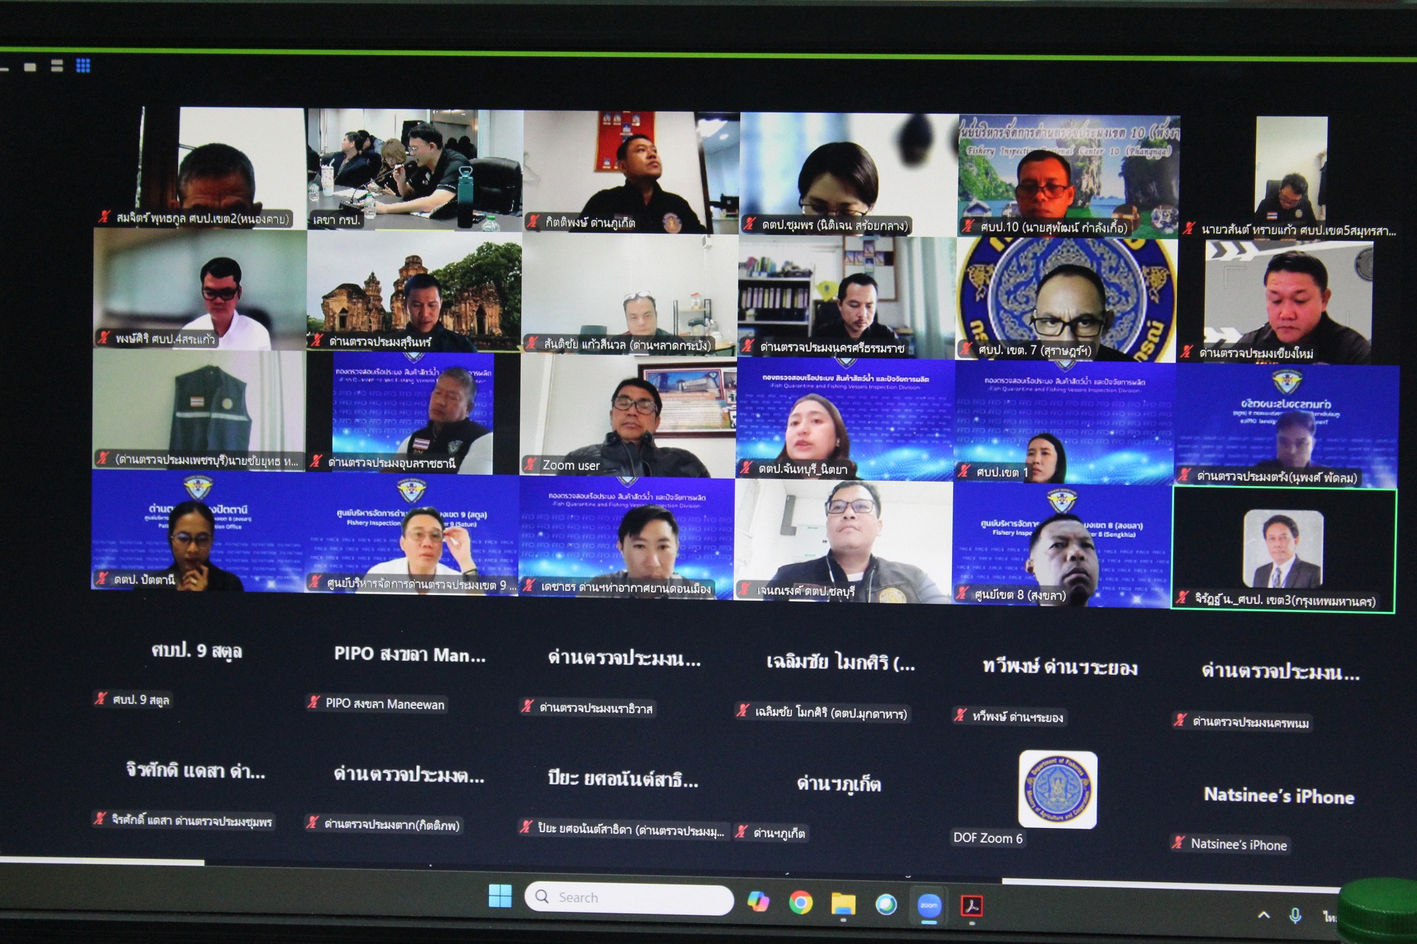Click the microphone icon in system tray
Image resolution: width=1417 pixels, height=944 pixels.
pos(1295,915)
